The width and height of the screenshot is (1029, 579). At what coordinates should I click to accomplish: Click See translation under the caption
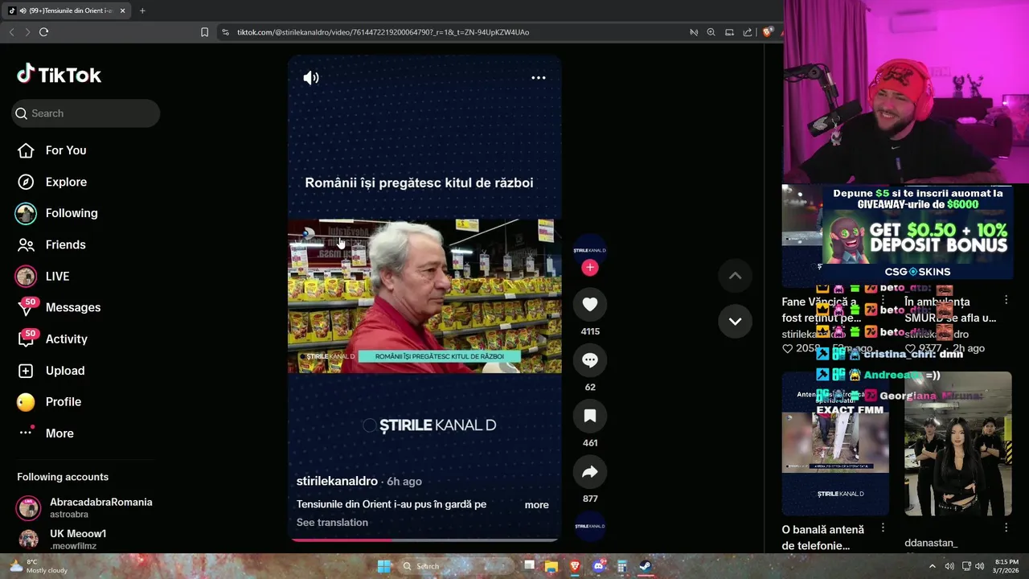click(x=332, y=522)
